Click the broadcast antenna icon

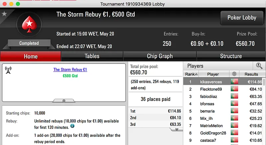pos(9,70)
